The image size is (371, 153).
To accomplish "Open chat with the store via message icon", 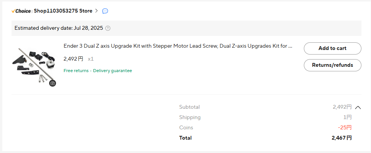I will (x=105, y=11).
